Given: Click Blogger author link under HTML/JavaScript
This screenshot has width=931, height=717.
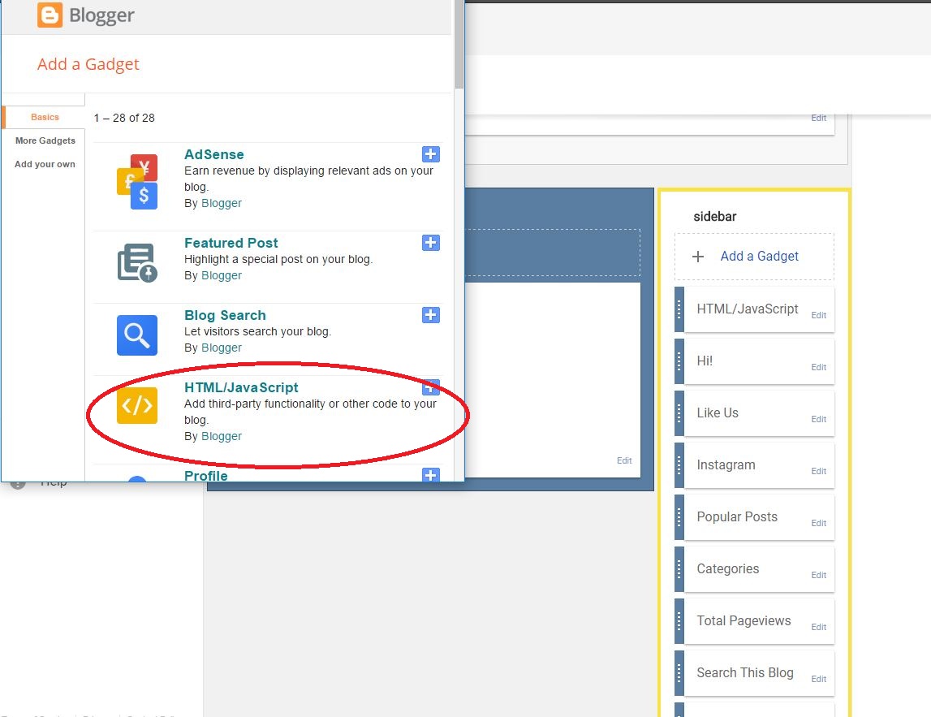Looking at the screenshot, I should click(222, 437).
